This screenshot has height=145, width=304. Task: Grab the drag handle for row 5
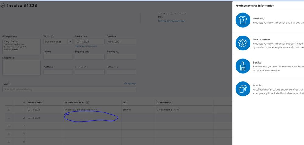tap(9, 142)
